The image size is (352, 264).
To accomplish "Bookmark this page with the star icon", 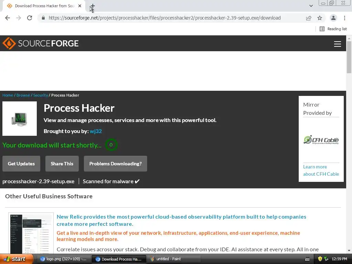I will point(320,18).
